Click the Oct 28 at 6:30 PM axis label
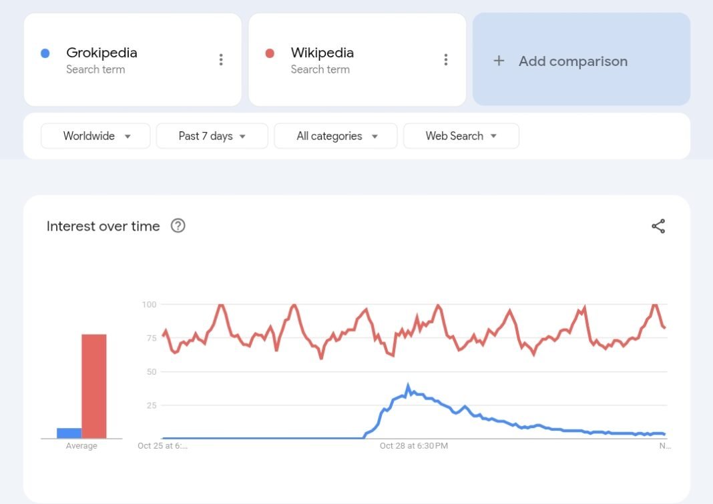713x504 pixels. (415, 445)
